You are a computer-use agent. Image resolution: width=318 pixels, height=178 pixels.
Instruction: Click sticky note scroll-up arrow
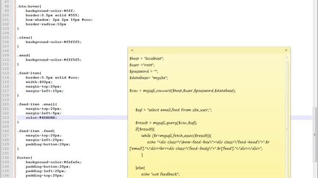[287, 58]
